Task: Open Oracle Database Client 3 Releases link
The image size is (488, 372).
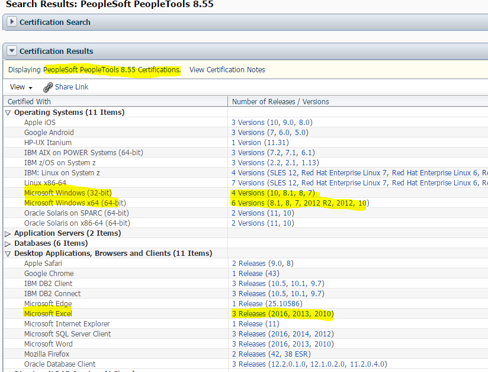Action: click(249, 364)
